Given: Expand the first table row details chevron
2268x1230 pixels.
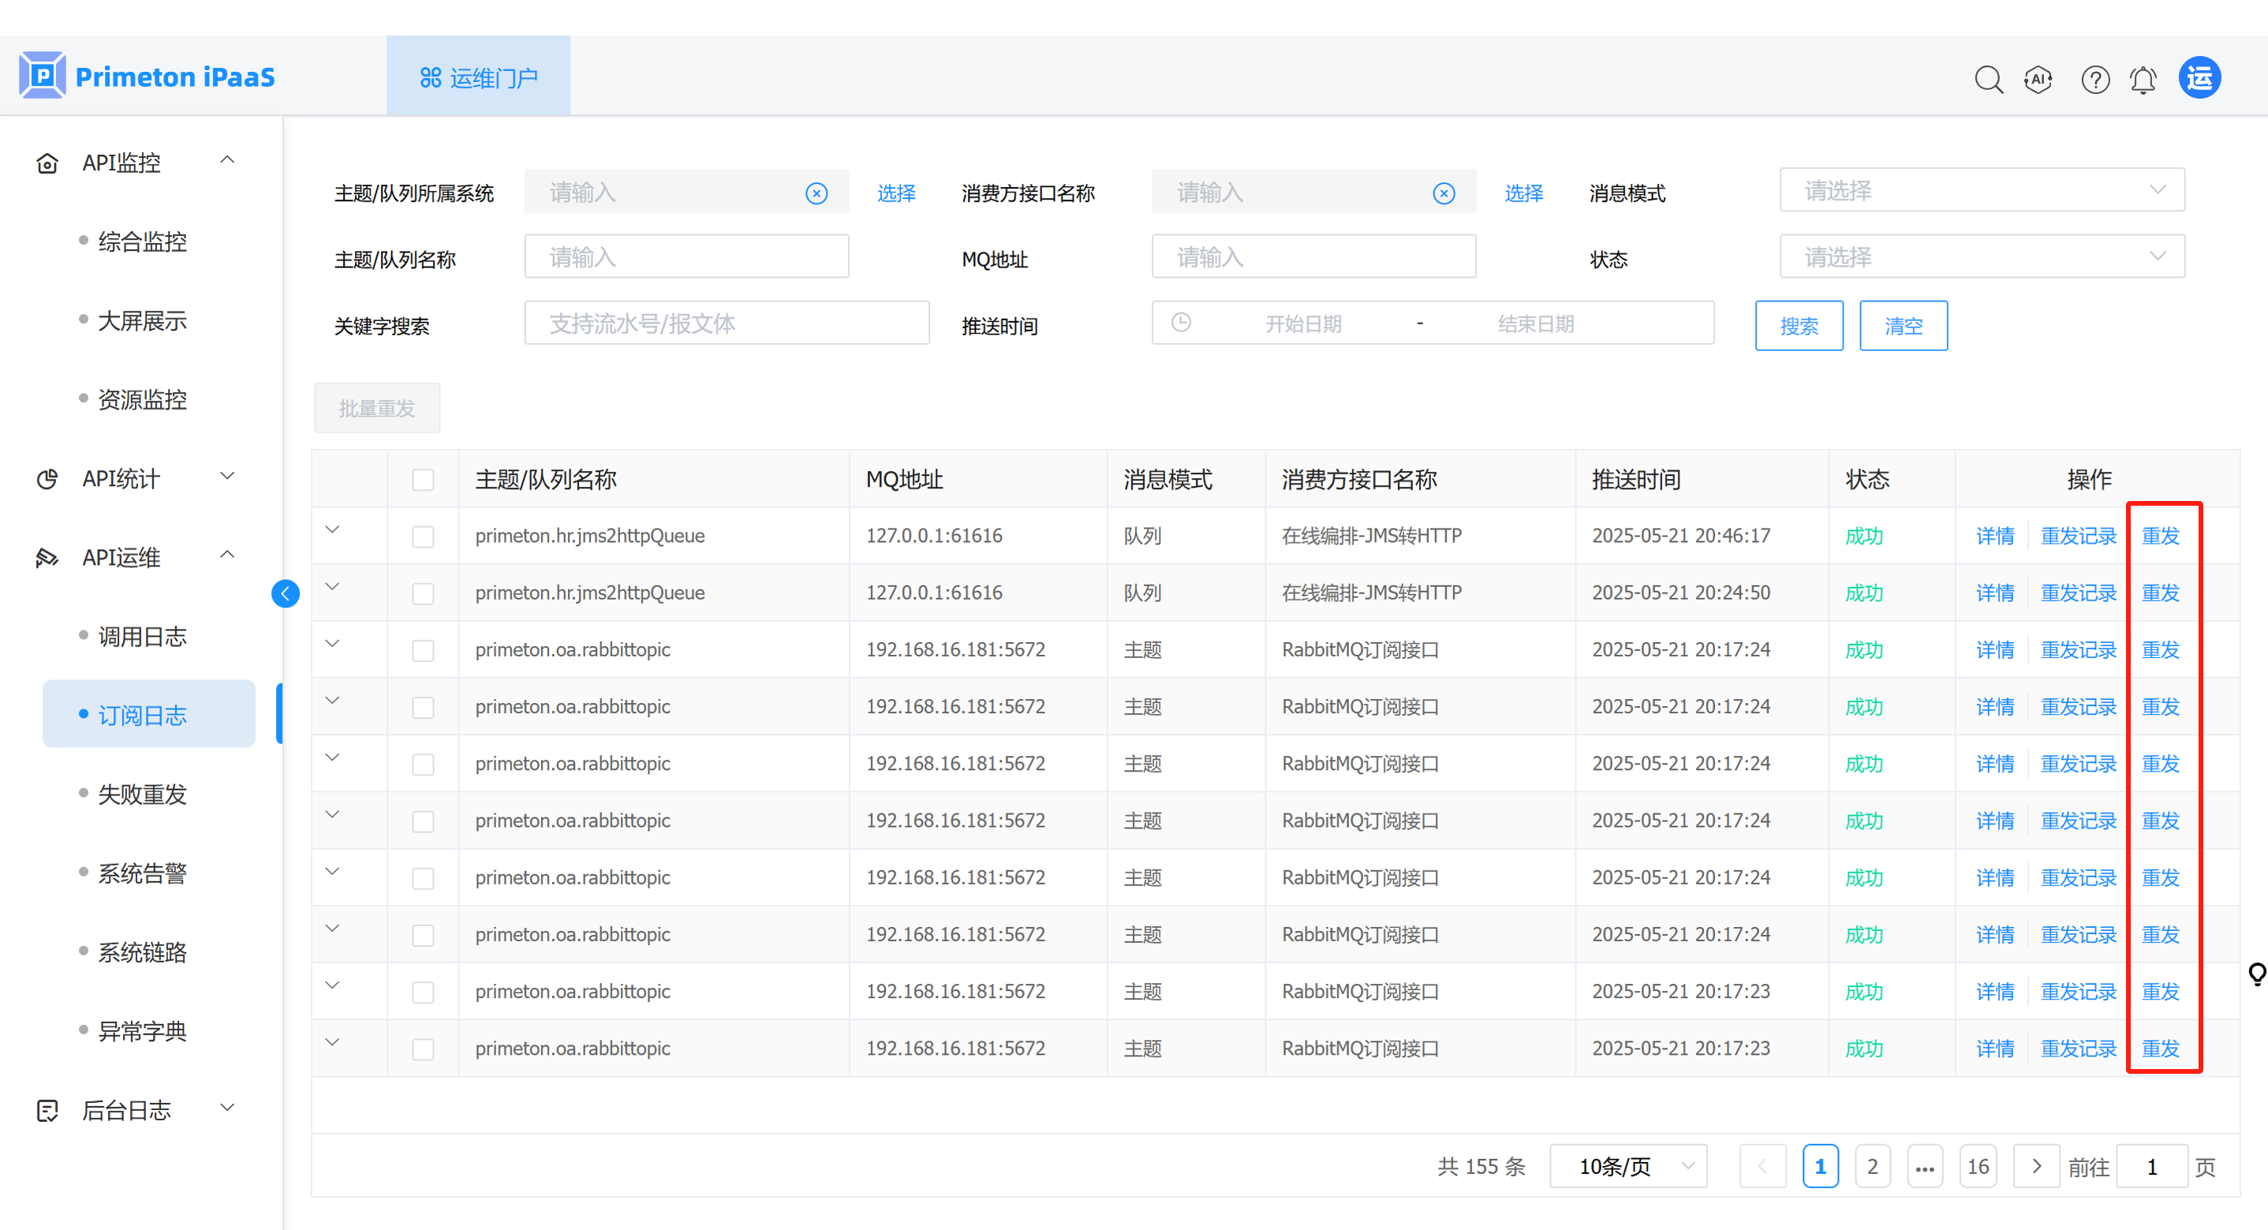Looking at the screenshot, I should (x=333, y=530).
